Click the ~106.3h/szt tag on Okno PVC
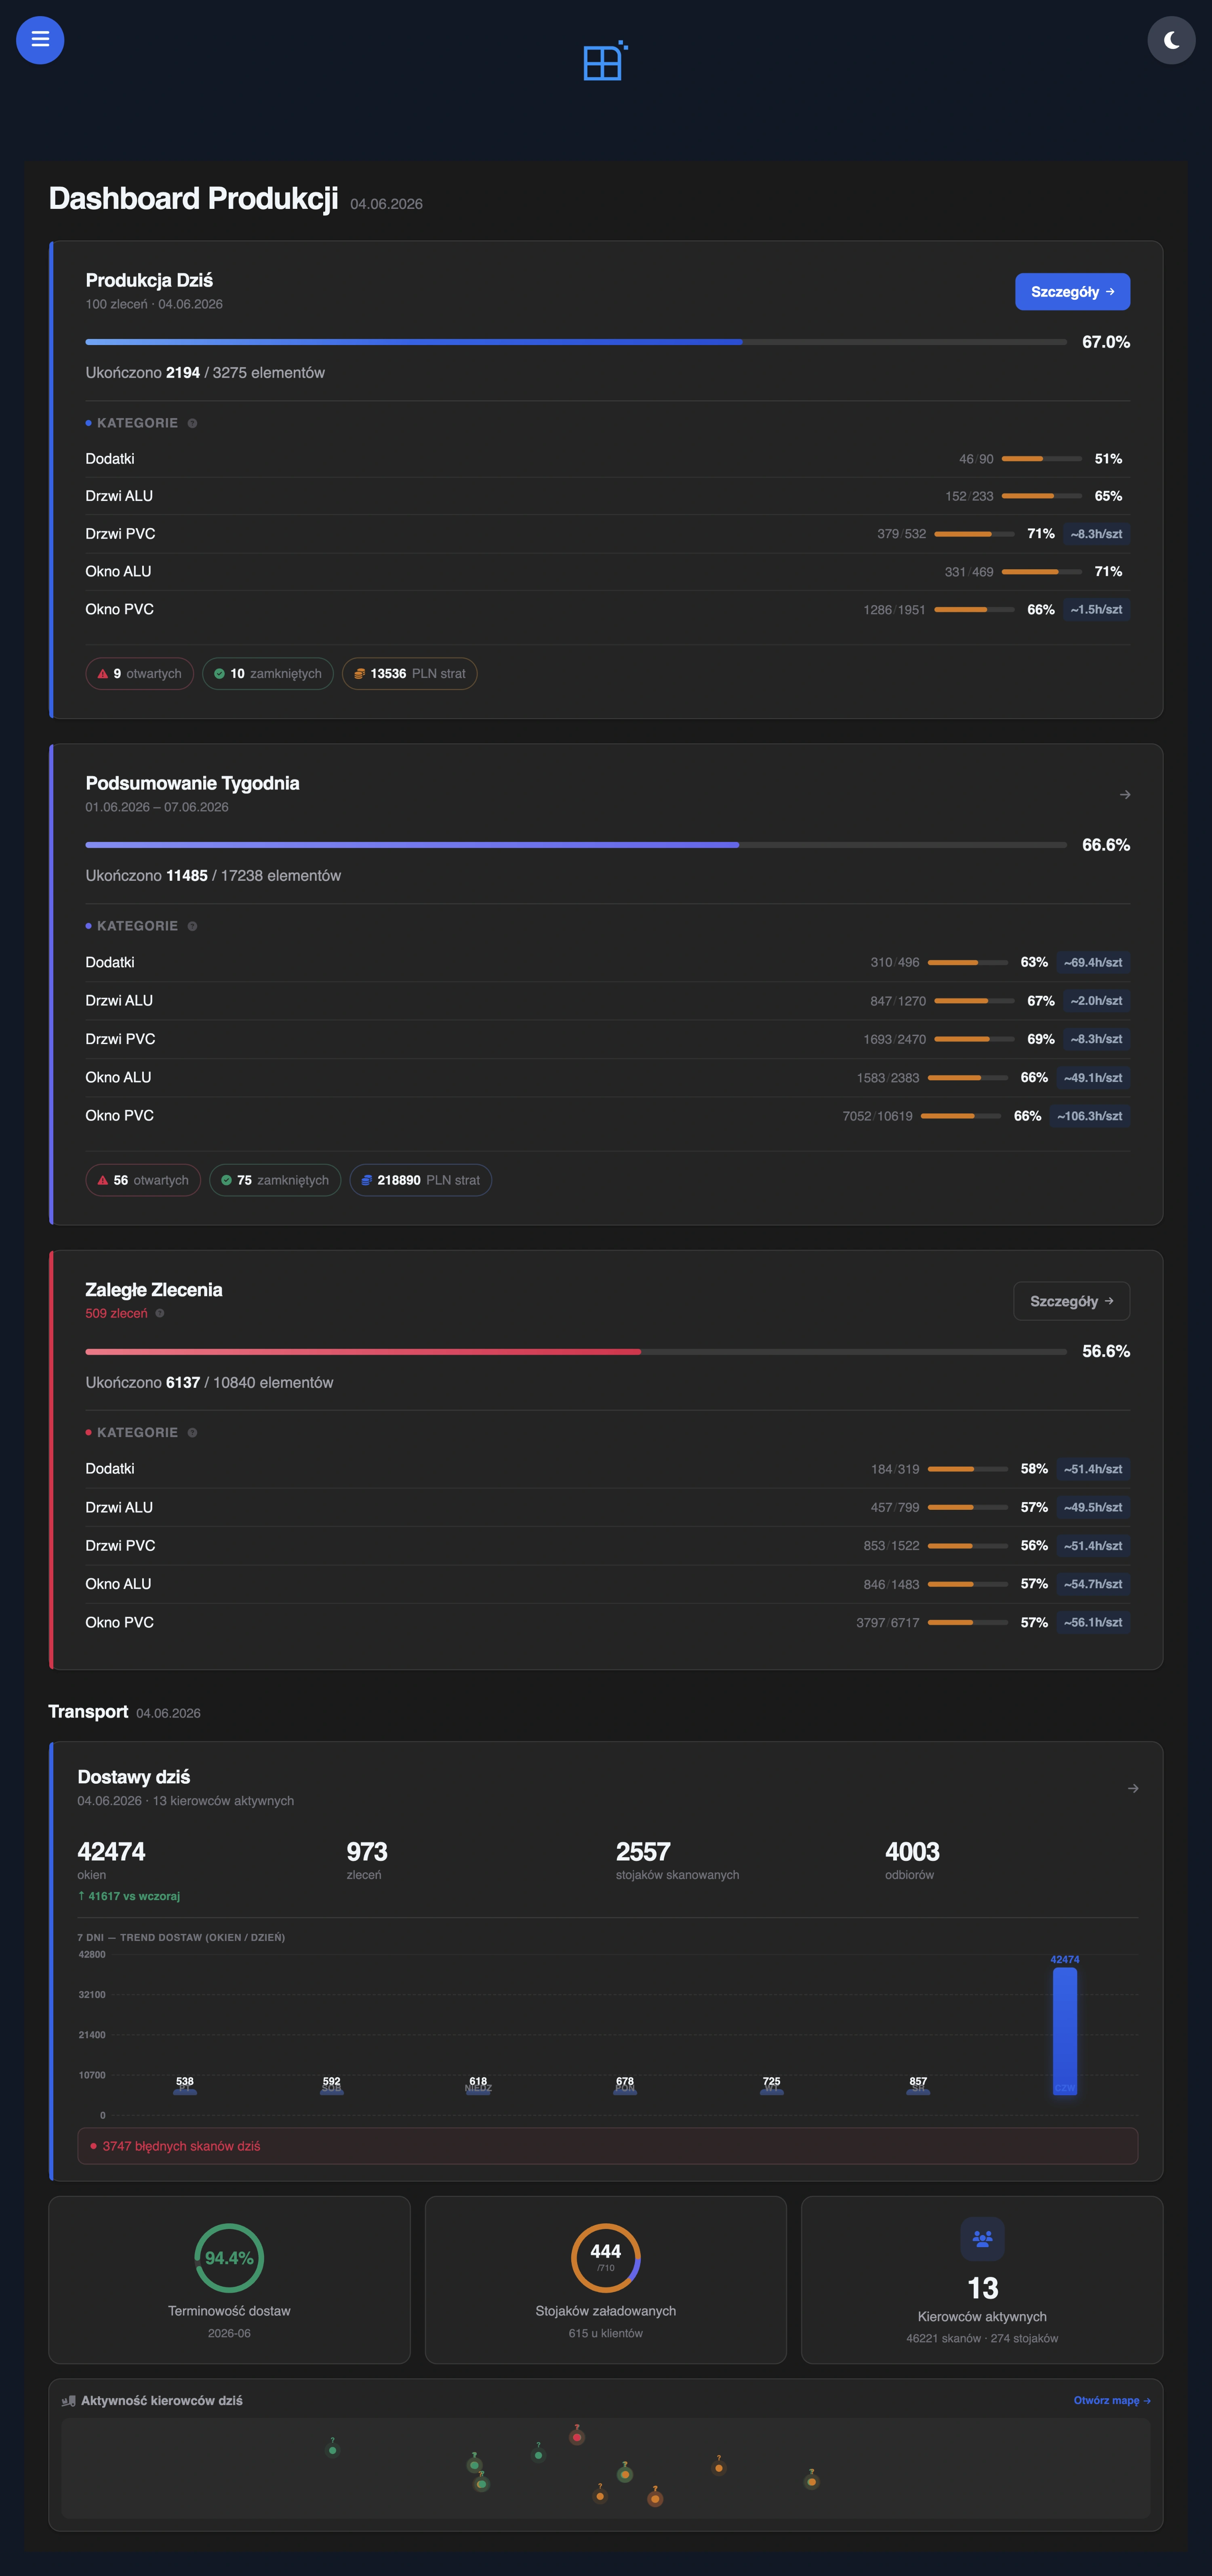Screen dimensions: 1212x2576 1090,1116
